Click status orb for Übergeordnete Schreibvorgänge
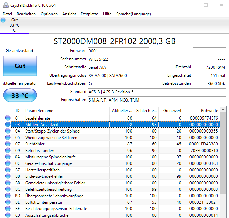 [8, 196]
